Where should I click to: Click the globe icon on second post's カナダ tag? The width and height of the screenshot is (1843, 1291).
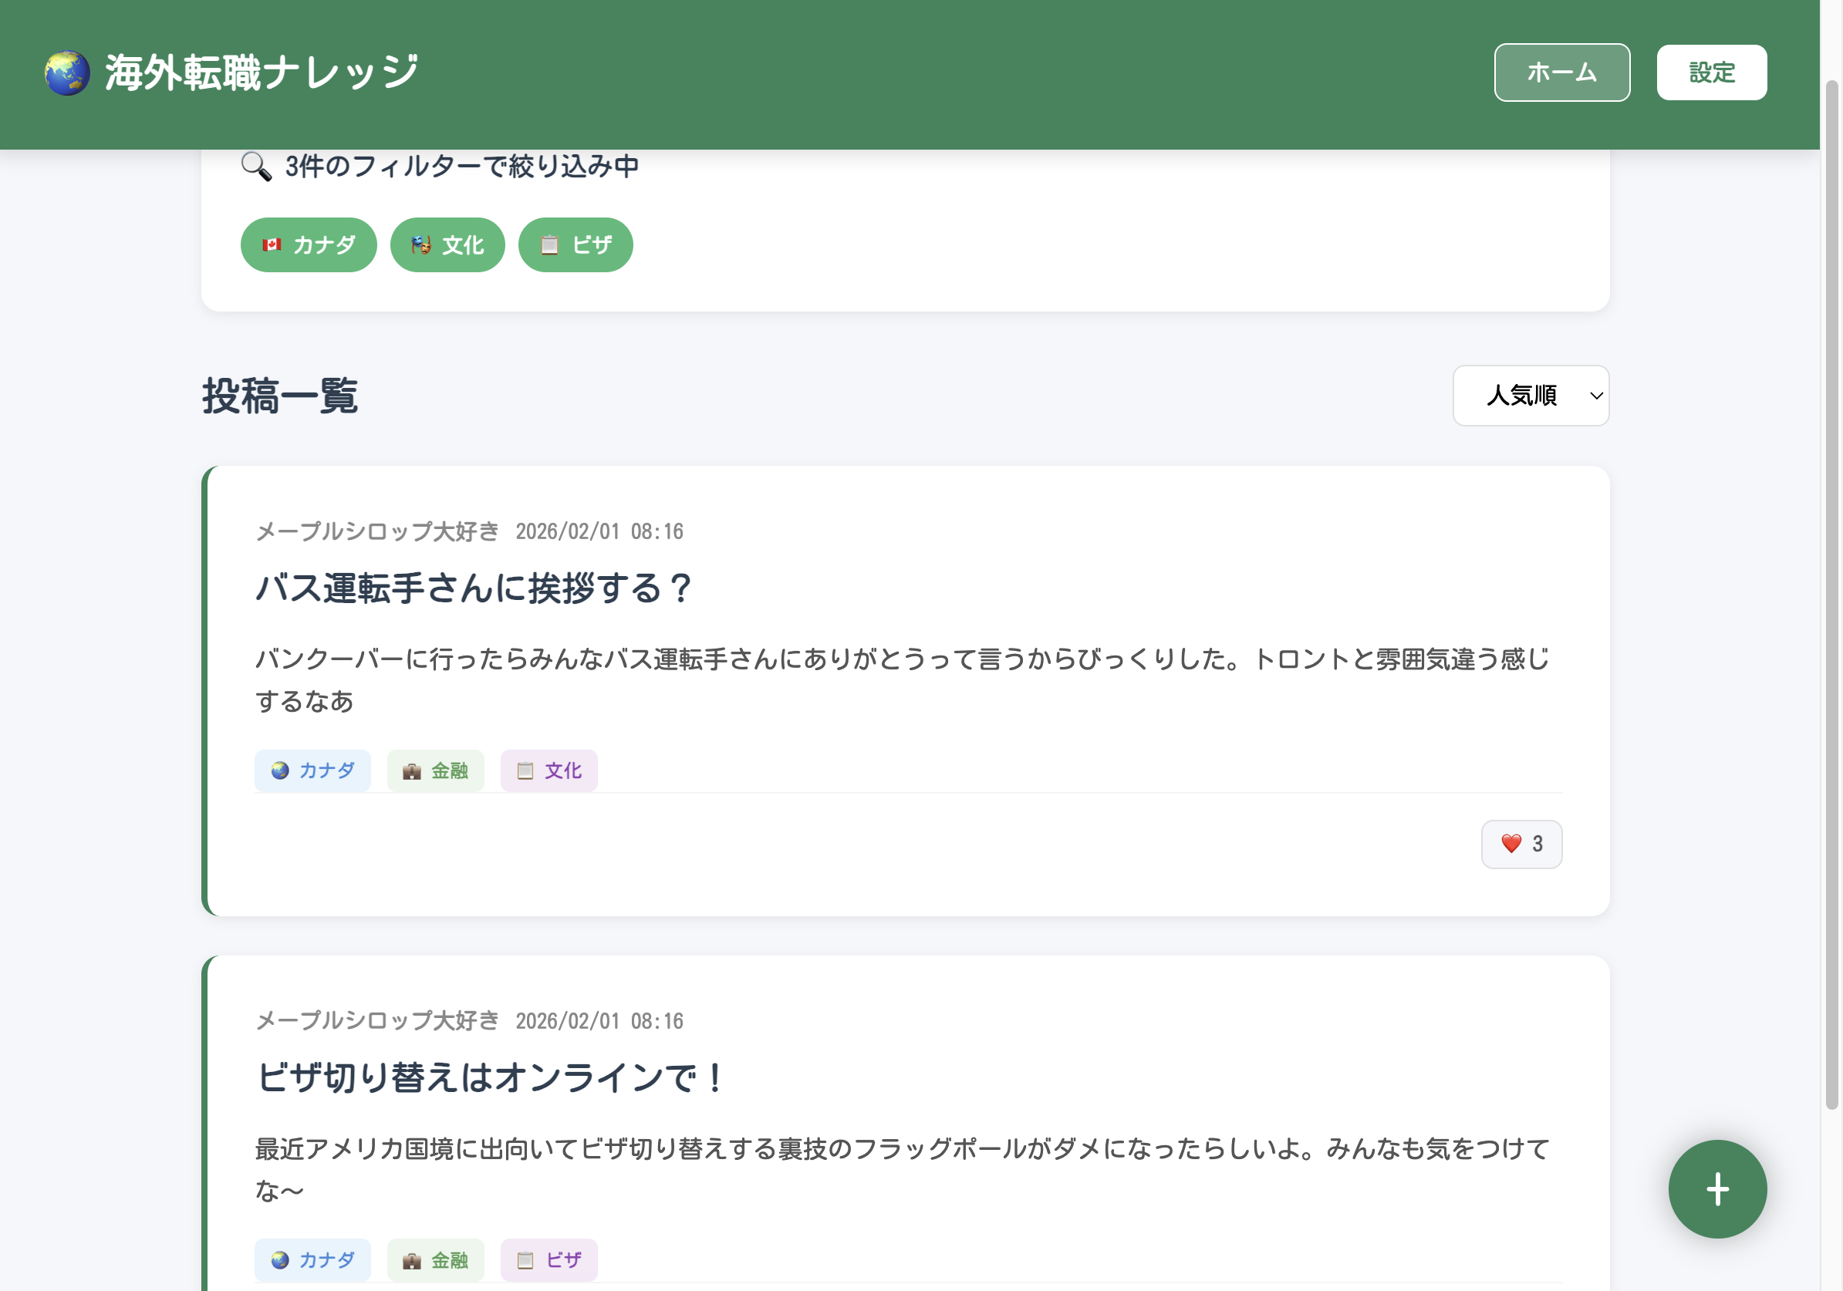(x=280, y=1259)
